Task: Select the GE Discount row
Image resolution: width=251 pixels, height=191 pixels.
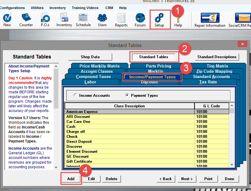Action: pos(147,156)
